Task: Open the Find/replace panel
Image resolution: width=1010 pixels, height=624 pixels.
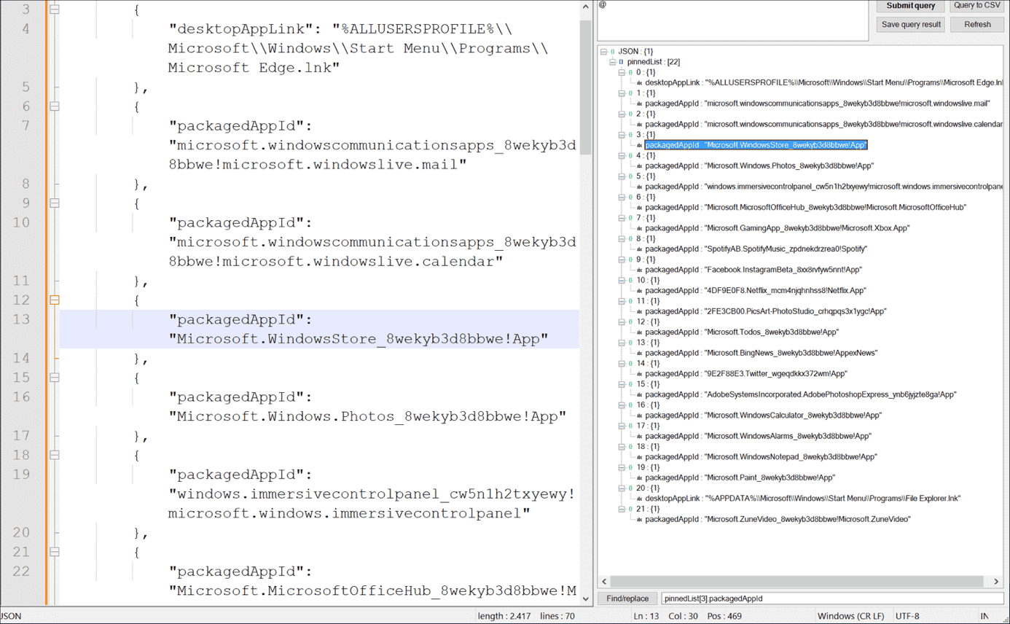Action: pyautogui.click(x=627, y=598)
